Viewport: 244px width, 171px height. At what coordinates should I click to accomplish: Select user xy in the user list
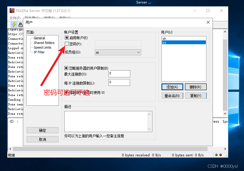click(184, 42)
